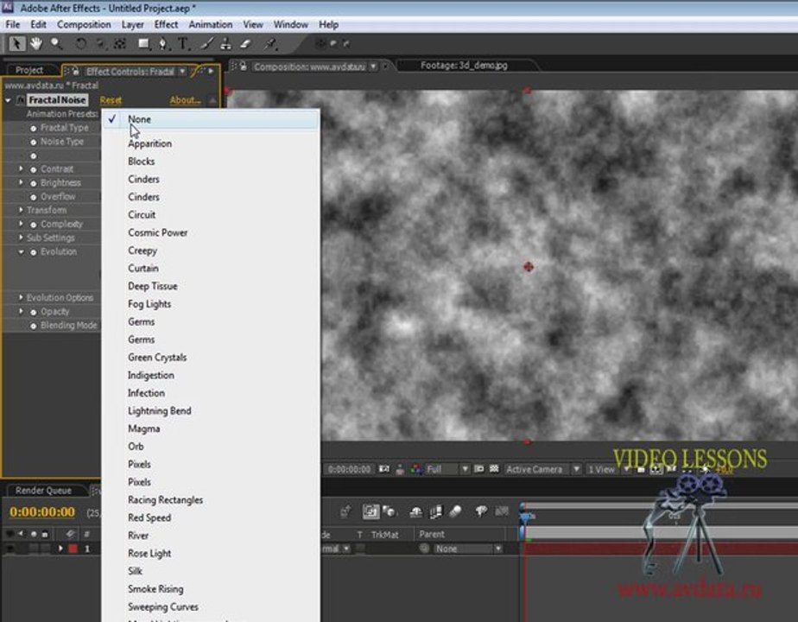The image size is (798, 622).
Task: Toggle the Blending Mode stopwatch
Action: click(x=33, y=326)
